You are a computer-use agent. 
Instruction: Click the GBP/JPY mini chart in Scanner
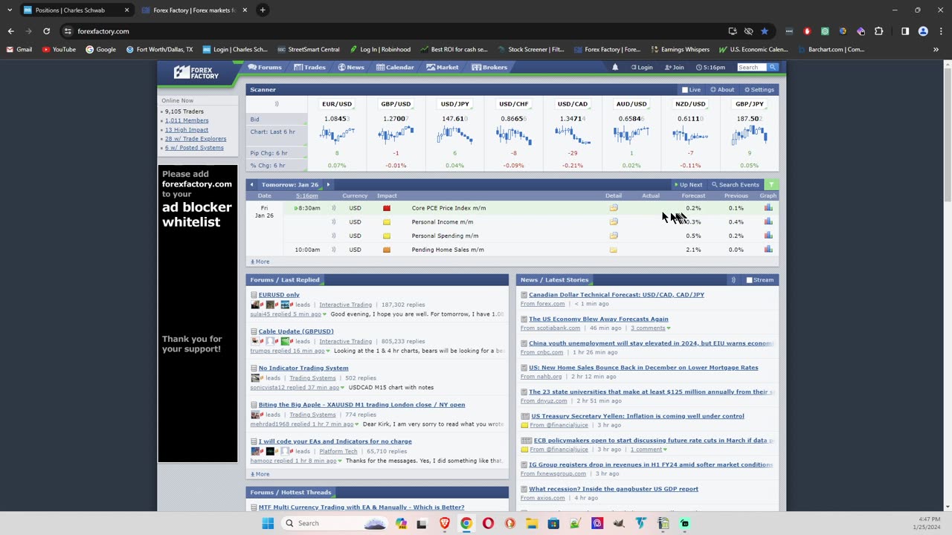pyautogui.click(x=749, y=134)
